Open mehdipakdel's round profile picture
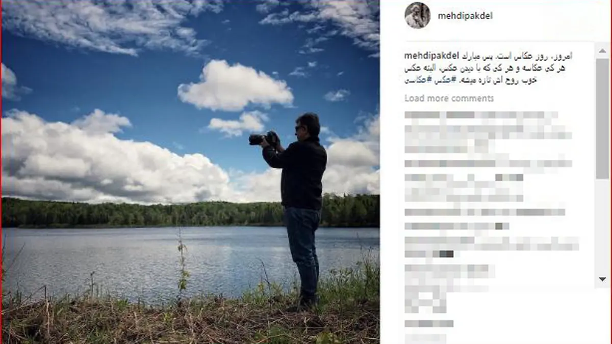 pyautogui.click(x=417, y=15)
